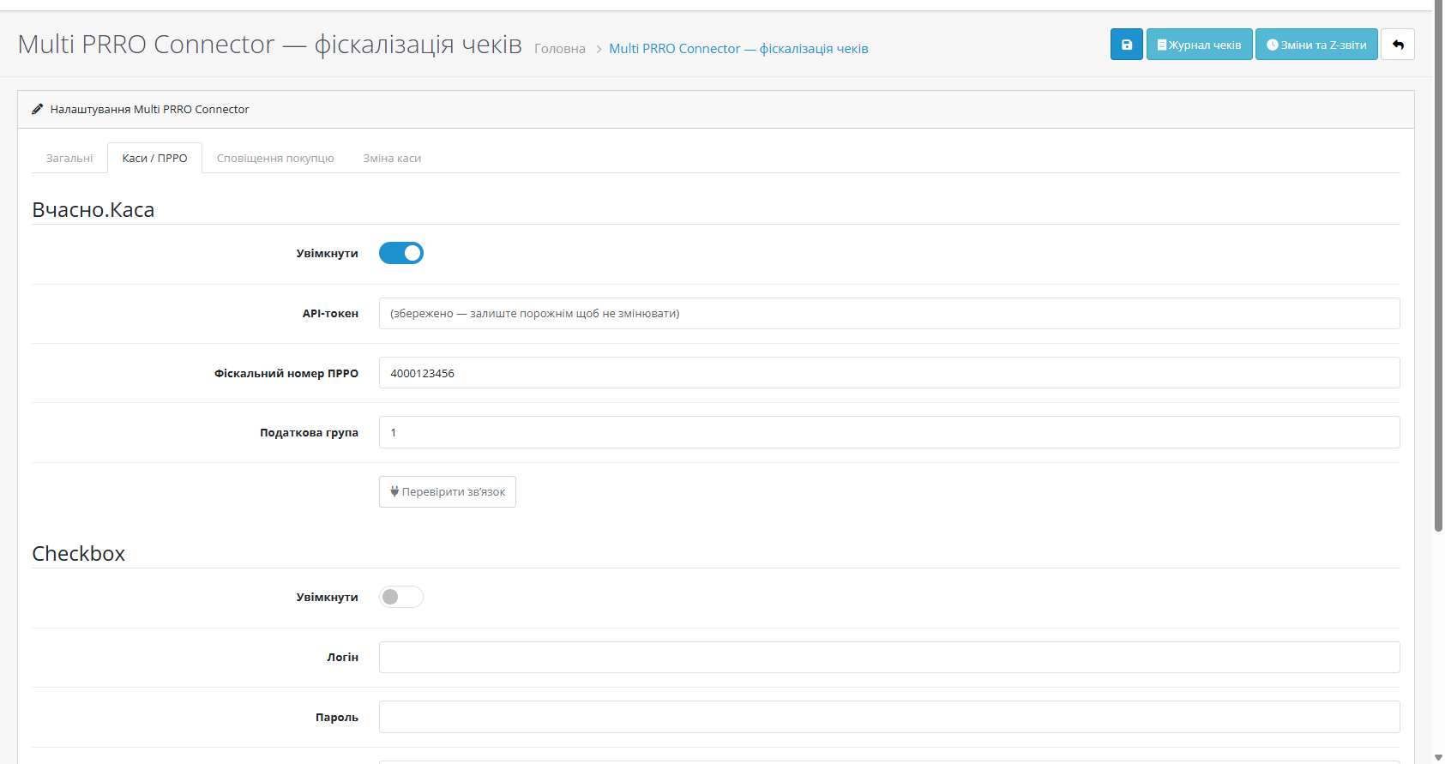This screenshot has height=764, width=1445.
Task: Click the Головна breadcrumb link
Action: click(x=560, y=49)
